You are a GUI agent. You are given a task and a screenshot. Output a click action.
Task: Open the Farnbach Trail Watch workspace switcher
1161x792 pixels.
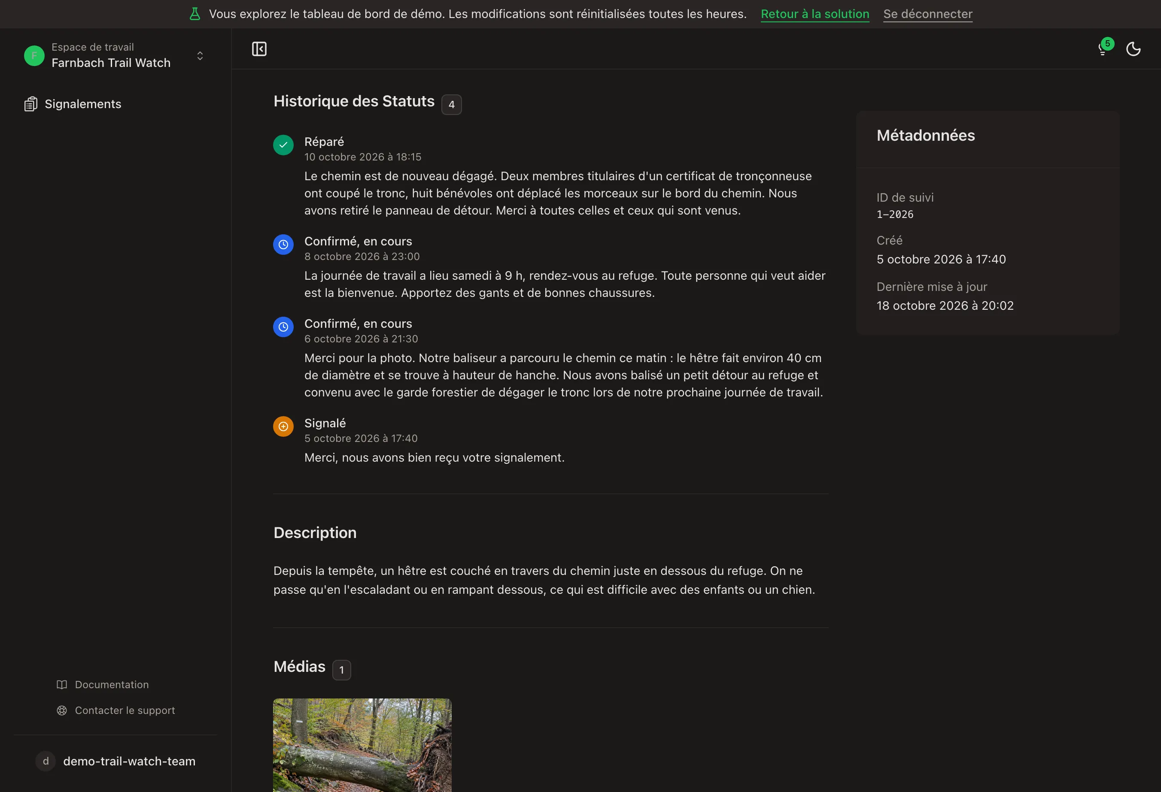click(115, 55)
